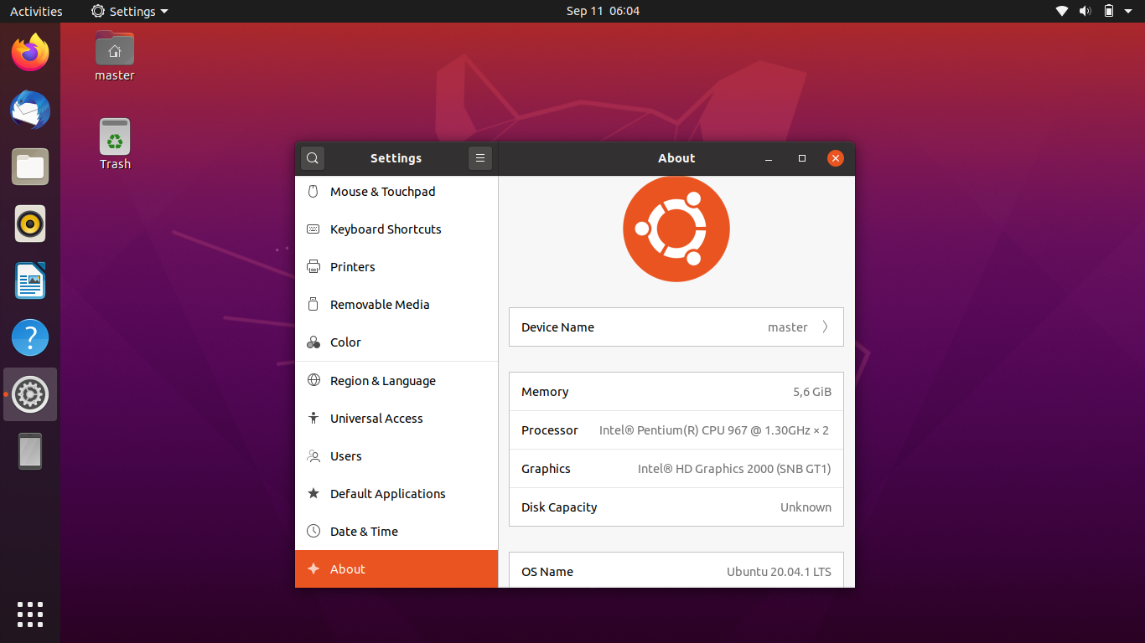Image resolution: width=1145 pixels, height=643 pixels.
Task: Click the Universal Access accessibility icon
Action: pyautogui.click(x=313, y=419)
